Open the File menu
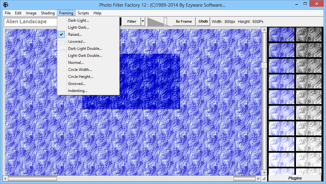This screenshot has width=326, height=184. click(8, 13)
